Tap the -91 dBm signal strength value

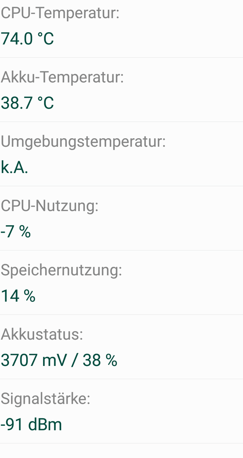coord(31,424)
